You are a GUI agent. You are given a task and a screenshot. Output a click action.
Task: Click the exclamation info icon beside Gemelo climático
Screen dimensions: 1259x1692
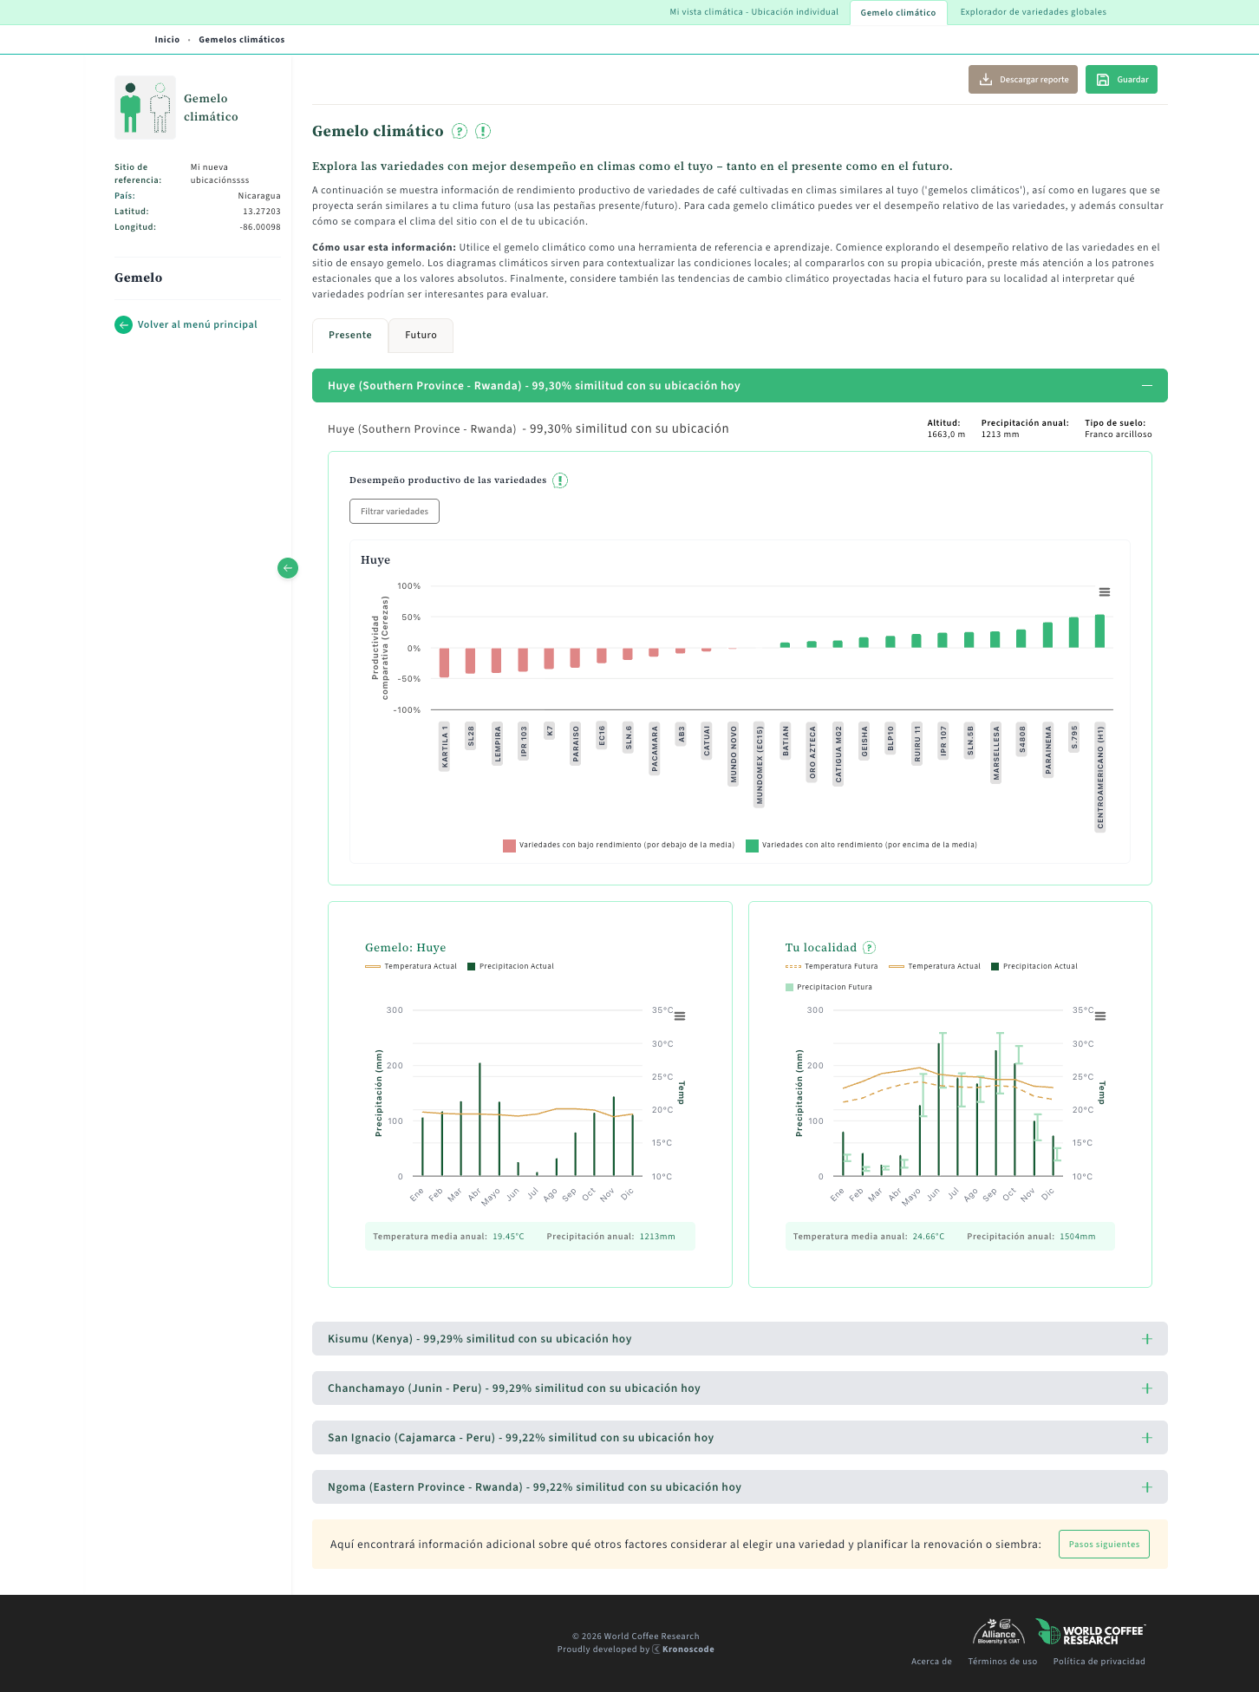[483, 131]
